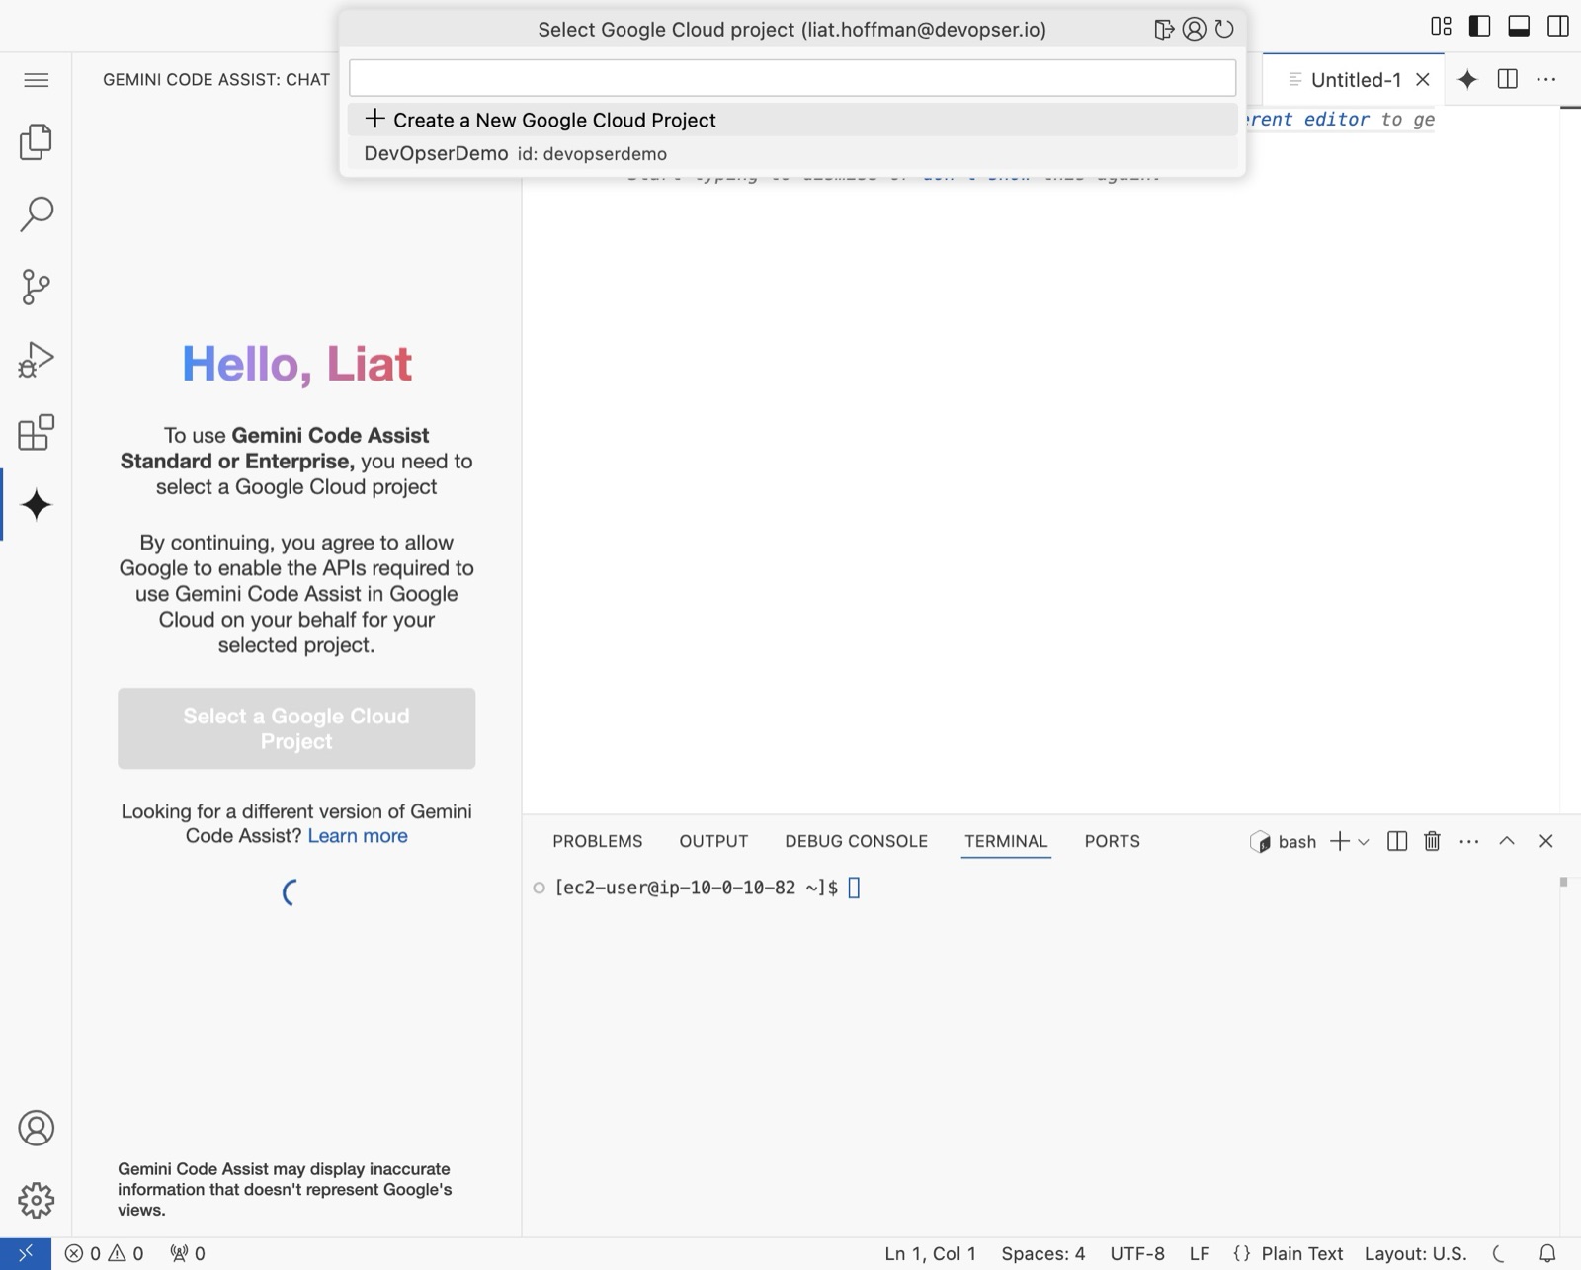Click the remote connection status bar icon
Viewport: 1581px width, 1270px height.
(26, 1253)
